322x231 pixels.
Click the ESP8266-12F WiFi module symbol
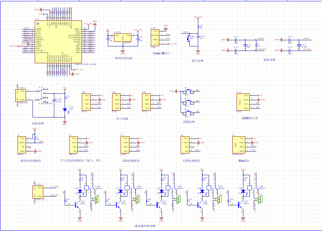[x=238, y=145]
